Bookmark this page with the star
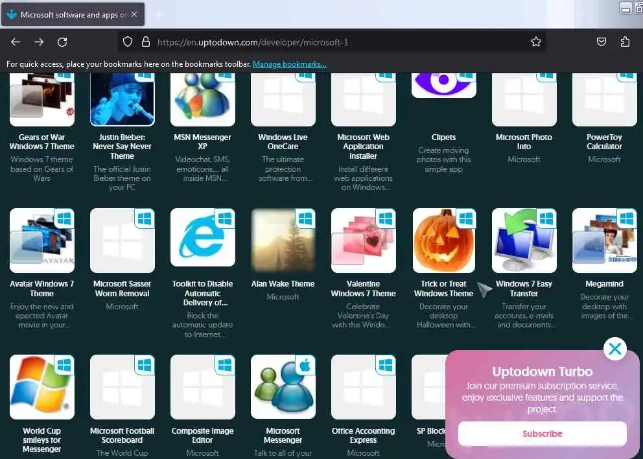The height and width of the screenshot is (459, 643). coord(535,42)
